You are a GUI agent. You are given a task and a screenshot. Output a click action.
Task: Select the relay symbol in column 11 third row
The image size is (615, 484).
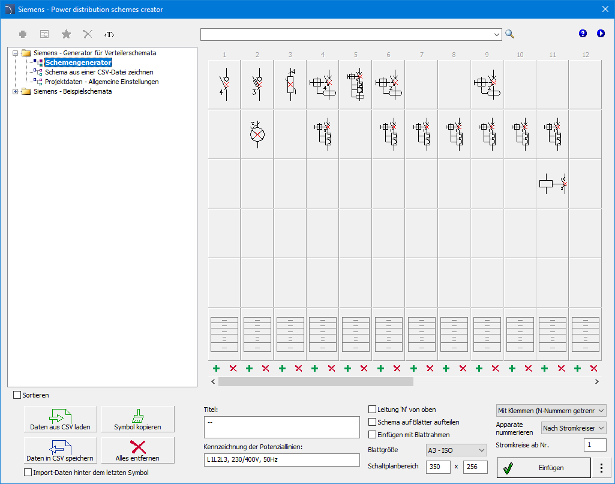click(552, 184)
